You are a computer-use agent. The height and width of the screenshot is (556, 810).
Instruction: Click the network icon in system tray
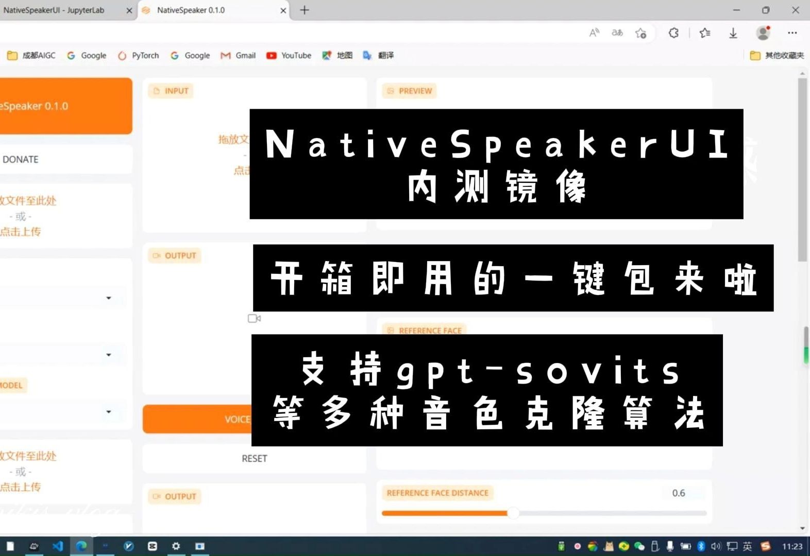point(732,546)
